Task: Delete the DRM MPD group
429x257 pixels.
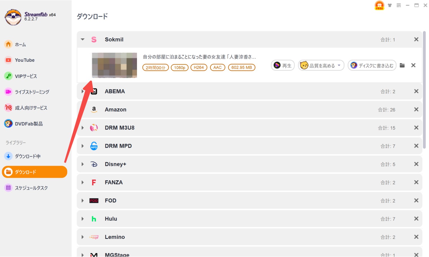Action: tap(416, 146)
